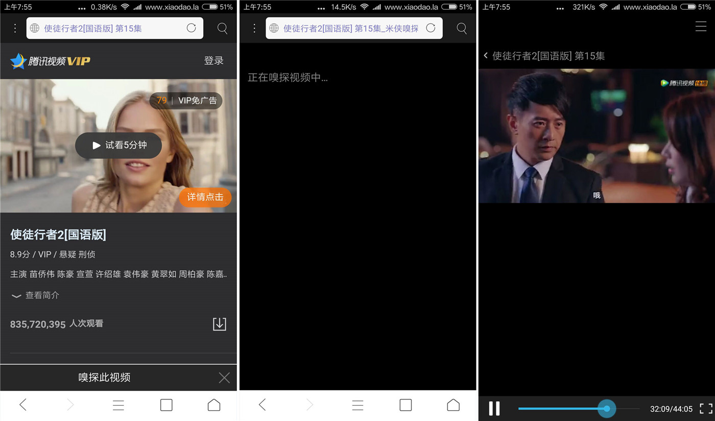Tap the 32:09/44:05 time display

pyautogui.click(x=671, y=409)
